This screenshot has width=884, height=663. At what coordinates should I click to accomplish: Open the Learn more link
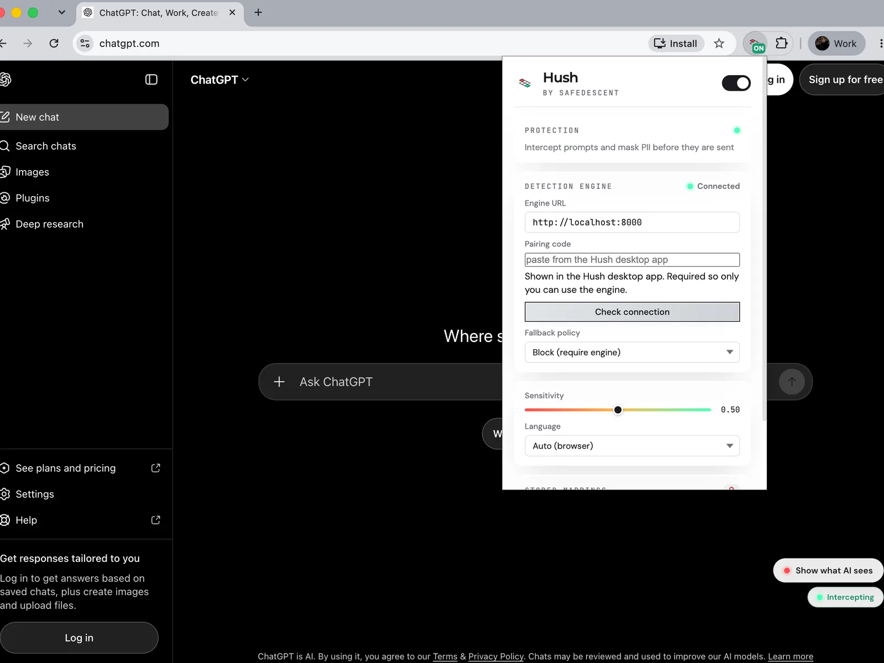point(790,656)
